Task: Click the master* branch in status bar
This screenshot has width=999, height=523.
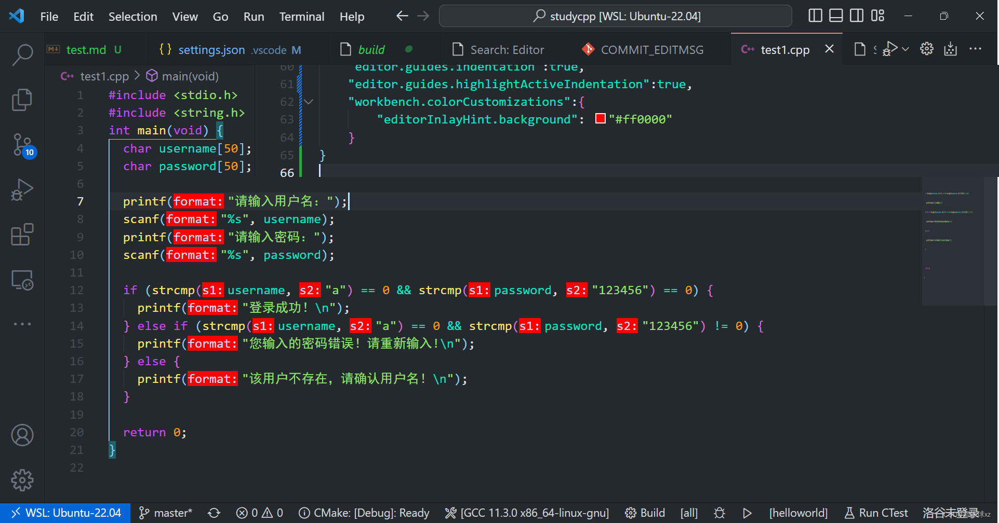Action: [166, 513]
